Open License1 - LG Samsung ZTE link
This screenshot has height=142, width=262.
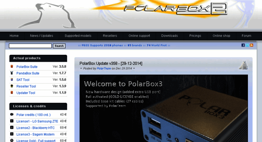37,121
